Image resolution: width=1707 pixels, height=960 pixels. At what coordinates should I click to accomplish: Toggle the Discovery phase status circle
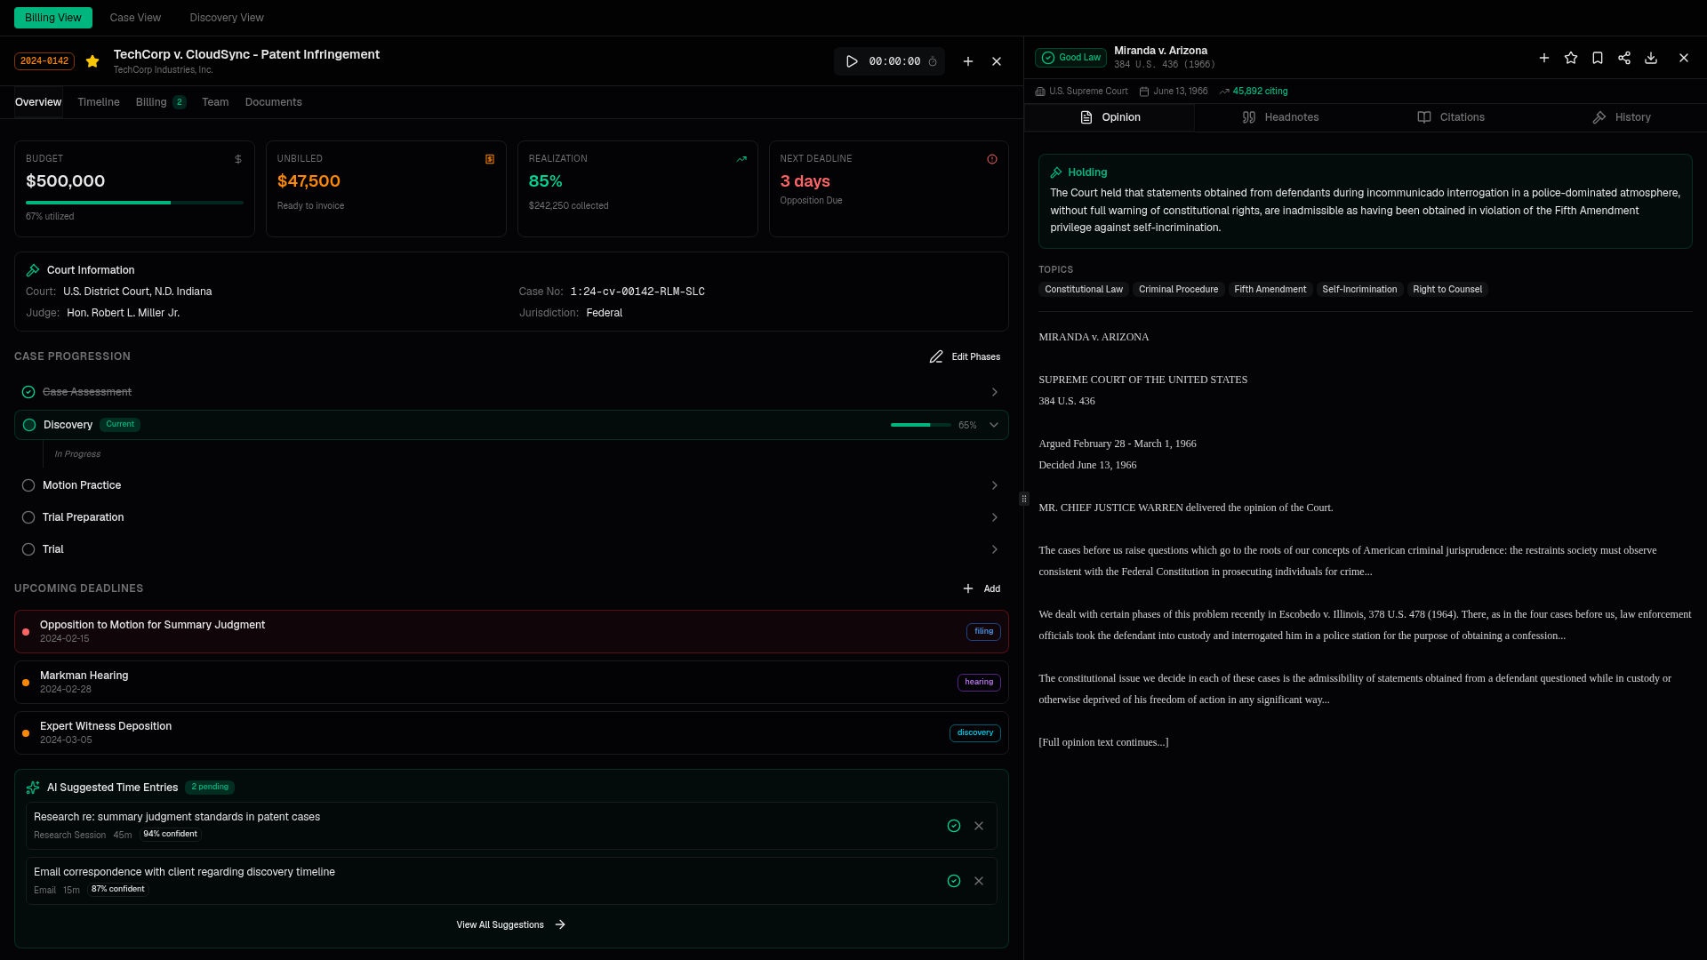tap(29, 425)
